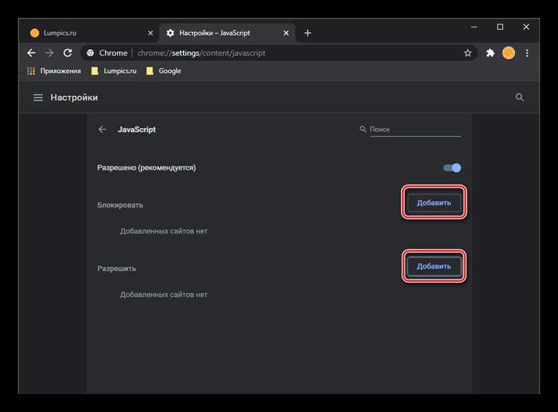The image size is (558, 412).
Task: Open the Extensions puzzle icon
Action: click(490, 53)
